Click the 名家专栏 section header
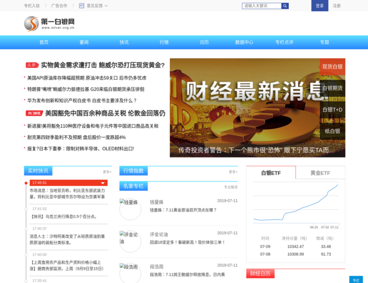 [133, 186]
